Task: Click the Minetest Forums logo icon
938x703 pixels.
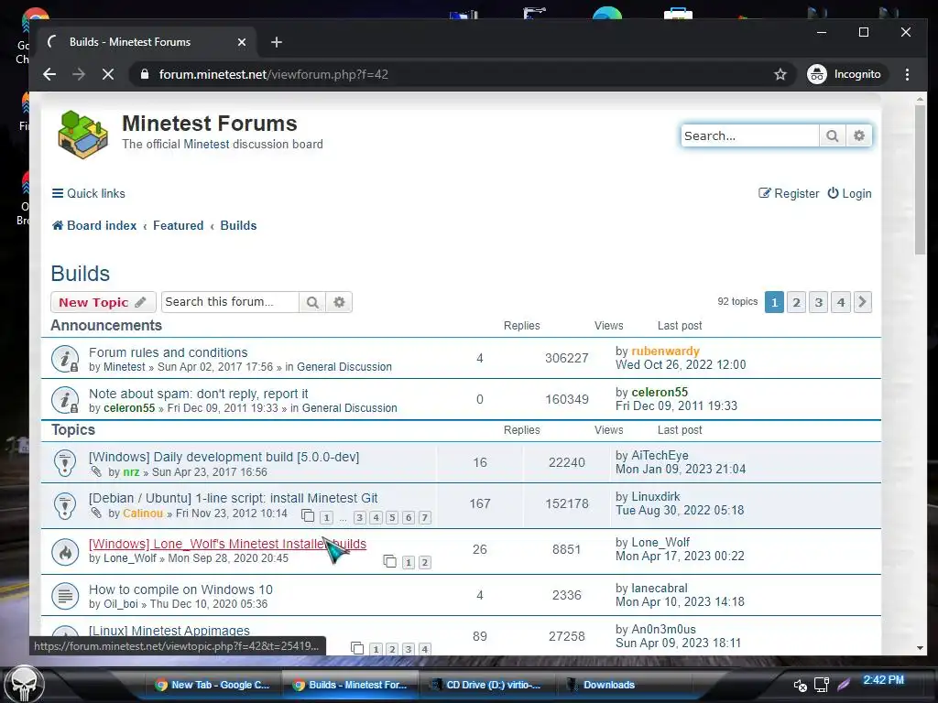Action: (x=82, y=135)
